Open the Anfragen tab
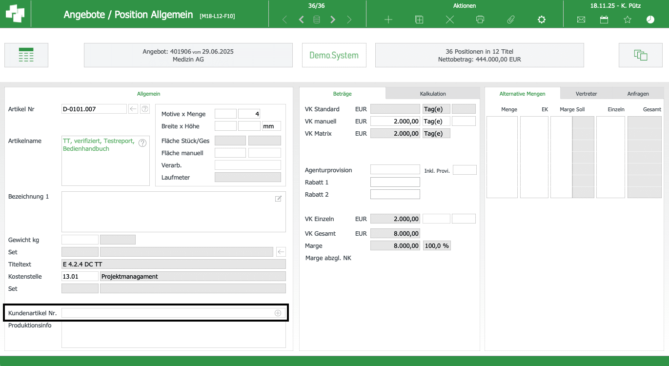This screenshot has height=366, width=669. click(x=638, y=94)
